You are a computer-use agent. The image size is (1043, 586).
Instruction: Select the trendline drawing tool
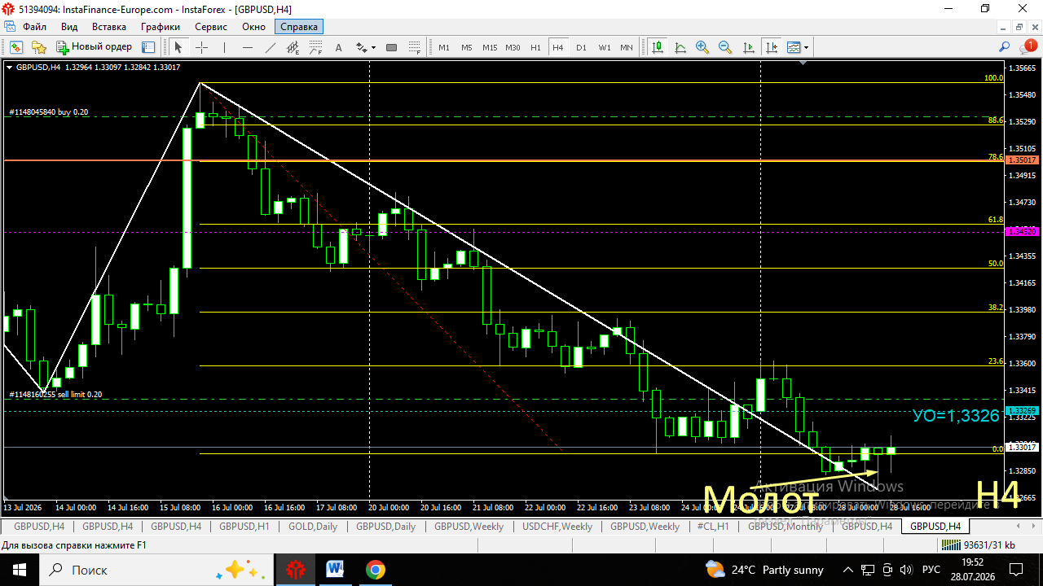point(270,47)
